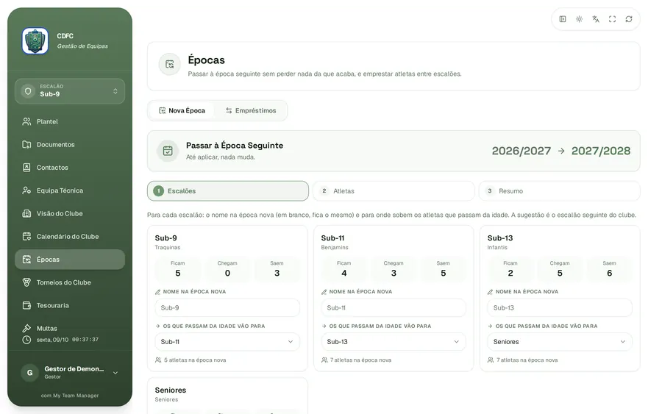This screenshot has height=414, width=662.
Task: Open Equipa Técnica page
Action: 70,190
